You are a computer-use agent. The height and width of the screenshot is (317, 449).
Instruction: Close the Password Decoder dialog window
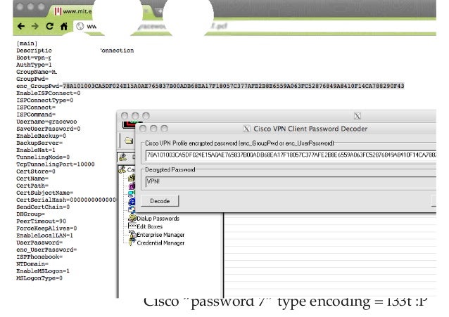[x=142, y=129]
